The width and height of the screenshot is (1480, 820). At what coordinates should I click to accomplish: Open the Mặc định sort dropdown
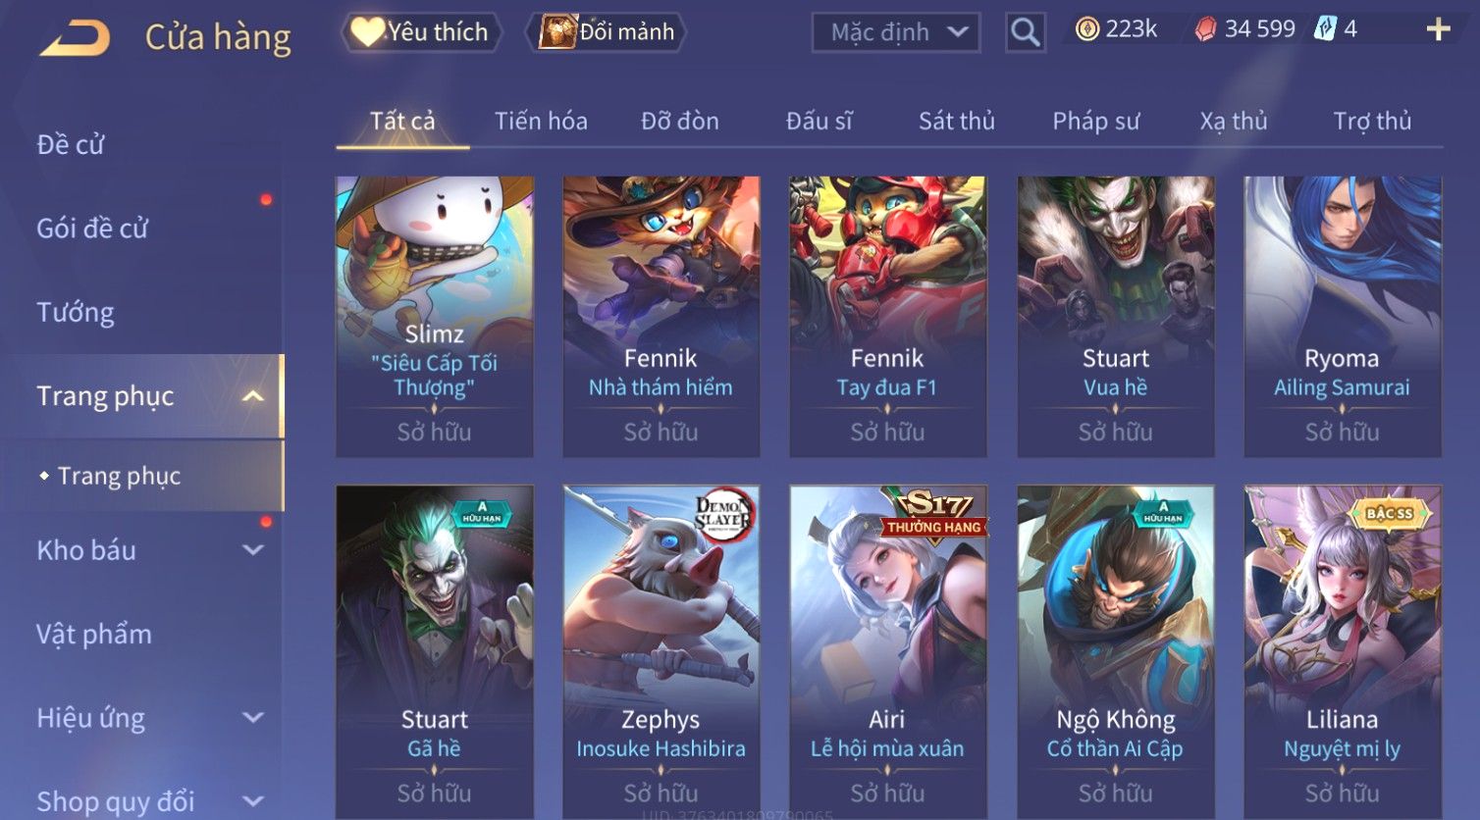(x=896, y=32)
